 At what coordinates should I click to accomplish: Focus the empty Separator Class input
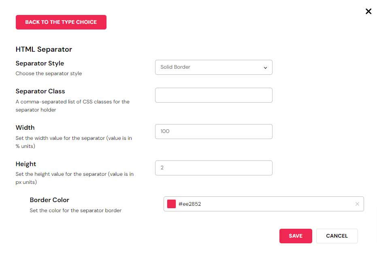(x=214, y=95)
